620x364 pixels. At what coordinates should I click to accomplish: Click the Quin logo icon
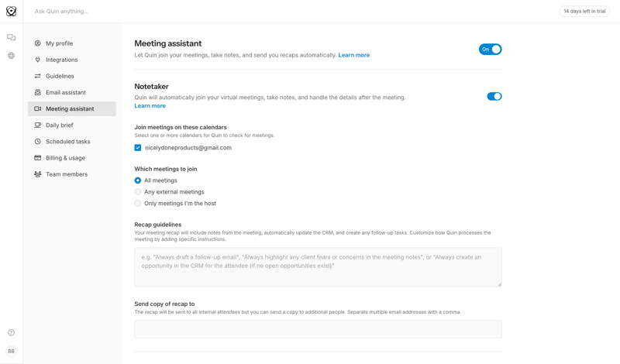(11, 11)
